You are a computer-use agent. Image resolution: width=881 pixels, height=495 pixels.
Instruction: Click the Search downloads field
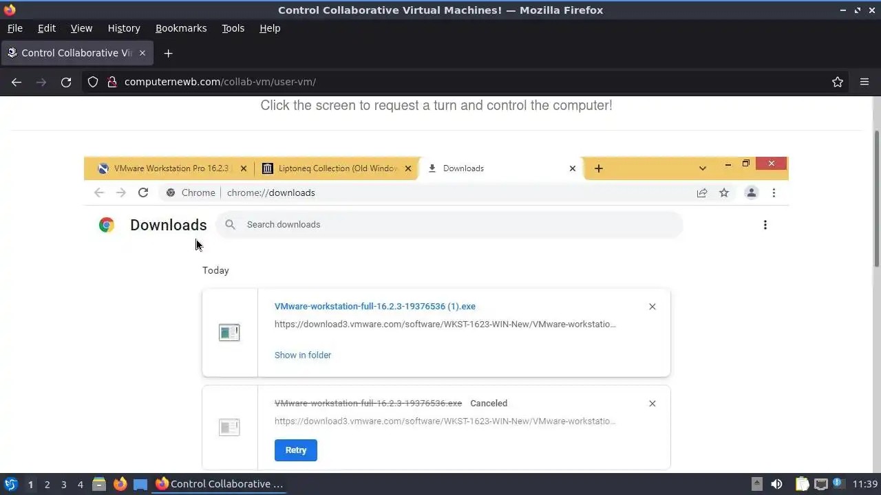449,225
